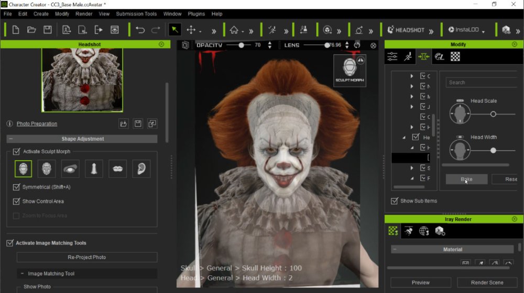
Task: Expand more tools chevron after InstaLOD
Action: coord(518,31)
